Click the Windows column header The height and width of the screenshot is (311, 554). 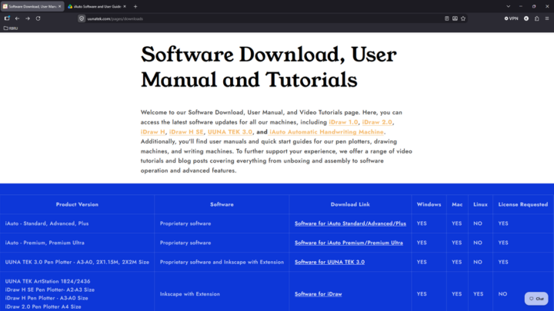(429, 204)
